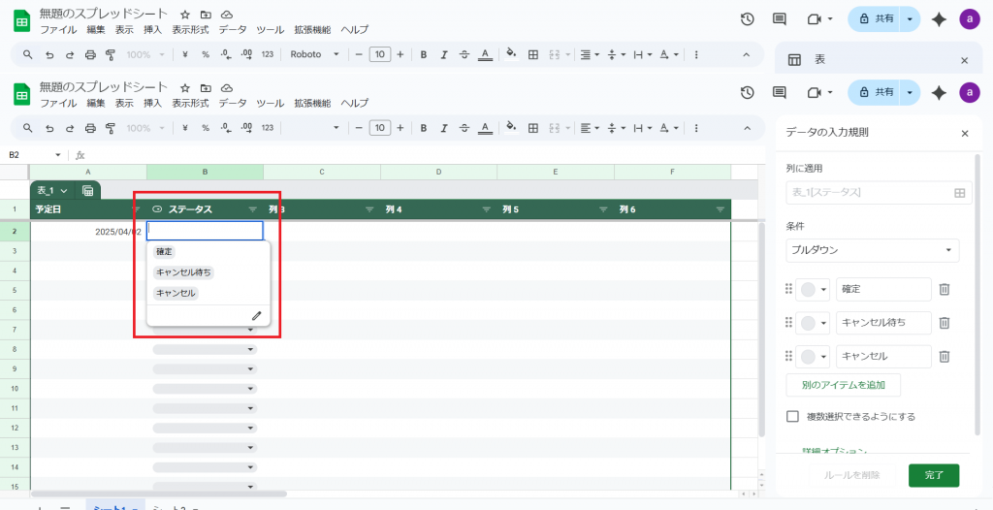Open the Roboto font dropdown
The width and height of the screenshot is (993, 510).
coord(315,128)
